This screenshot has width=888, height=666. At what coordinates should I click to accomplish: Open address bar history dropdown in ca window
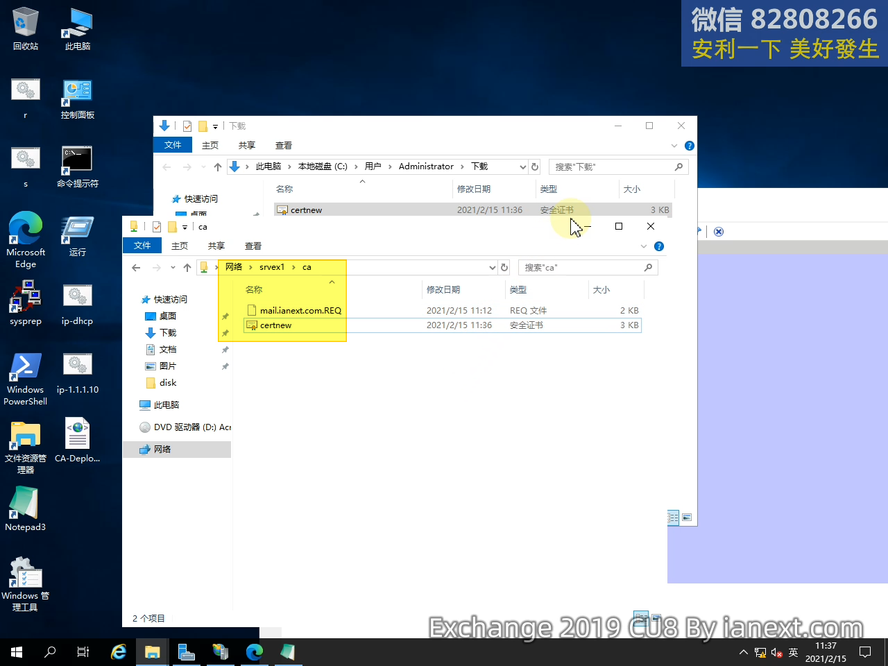tap(492, 268)
